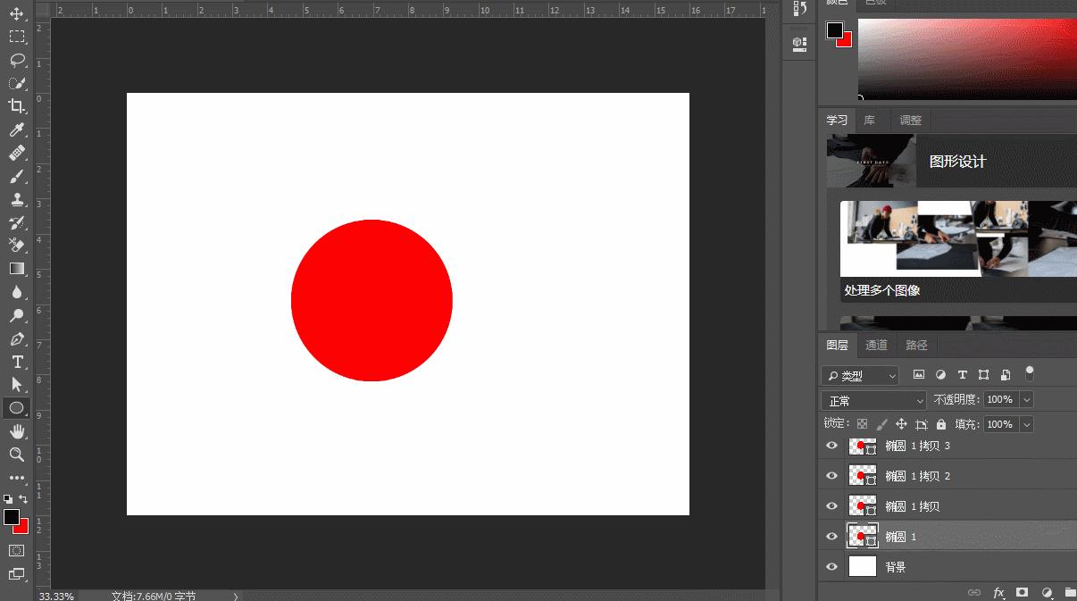Enable lock transparent pixels
Image resolution: width=1077 pixels, height=601 pixels.
tap(861, 423)
